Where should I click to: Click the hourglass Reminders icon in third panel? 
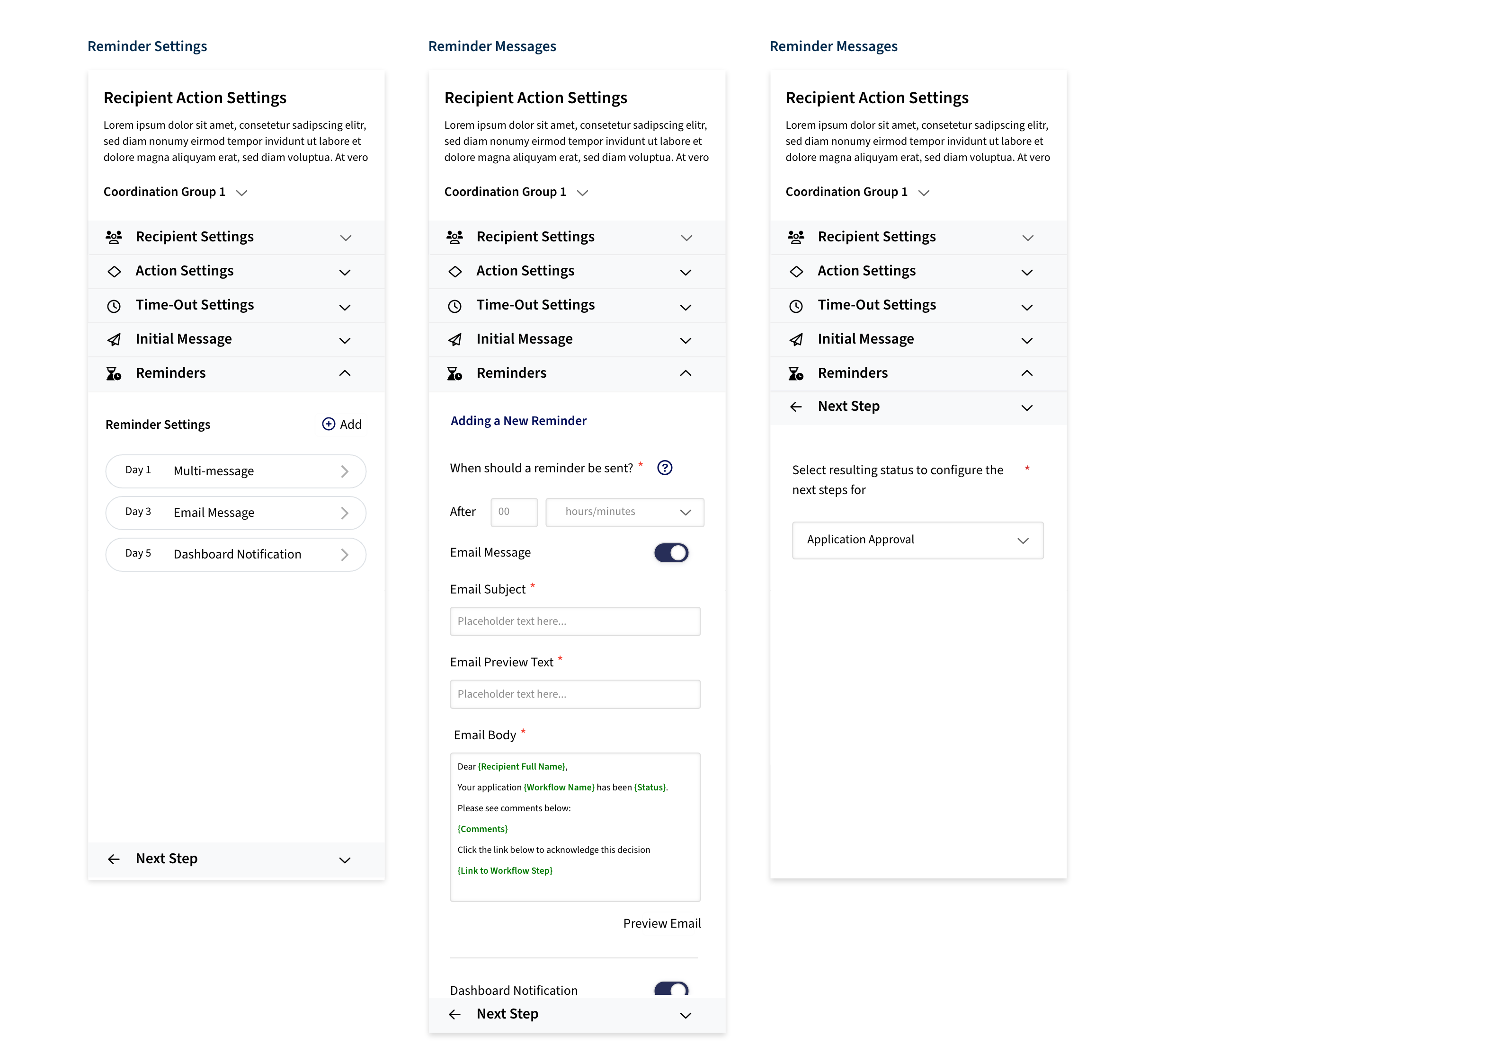[796, 374]
